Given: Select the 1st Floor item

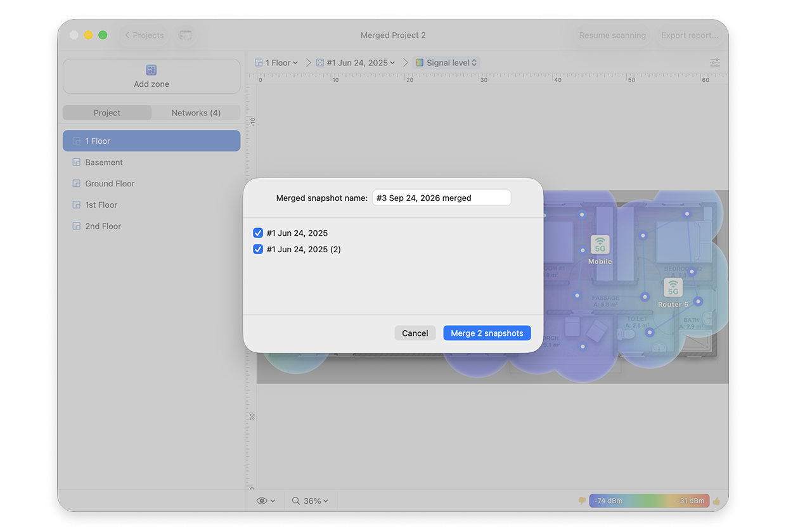Looking at the screenshot, I should tap(151, 205).
